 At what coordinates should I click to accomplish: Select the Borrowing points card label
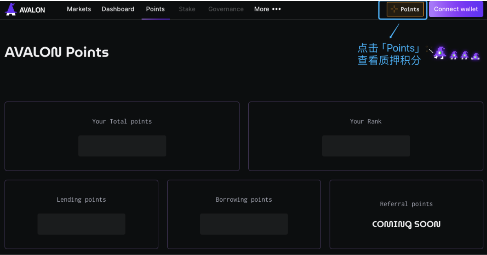coord(243,200)
